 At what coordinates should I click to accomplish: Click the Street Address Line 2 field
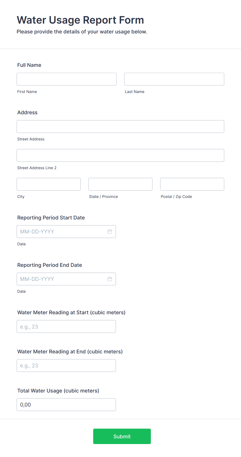(120, 155)
